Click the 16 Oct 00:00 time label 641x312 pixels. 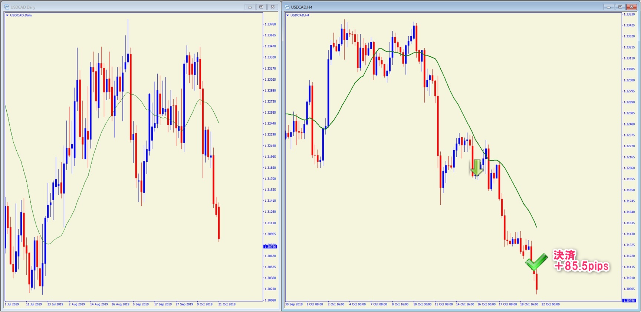486,304
